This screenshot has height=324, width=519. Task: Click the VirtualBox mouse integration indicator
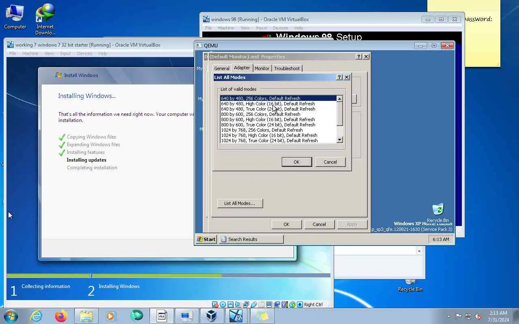coord(292,305)
